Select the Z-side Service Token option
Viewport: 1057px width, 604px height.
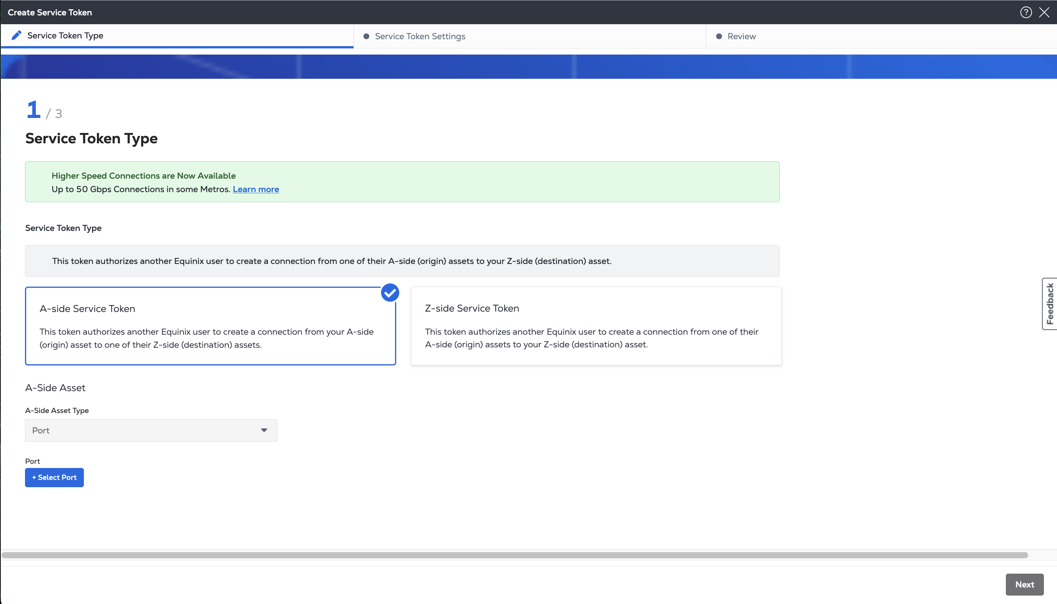596,326
